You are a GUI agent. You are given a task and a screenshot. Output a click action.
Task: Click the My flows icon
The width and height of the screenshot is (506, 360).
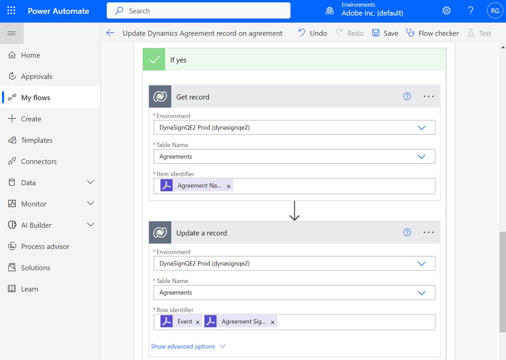coord(12,97)
